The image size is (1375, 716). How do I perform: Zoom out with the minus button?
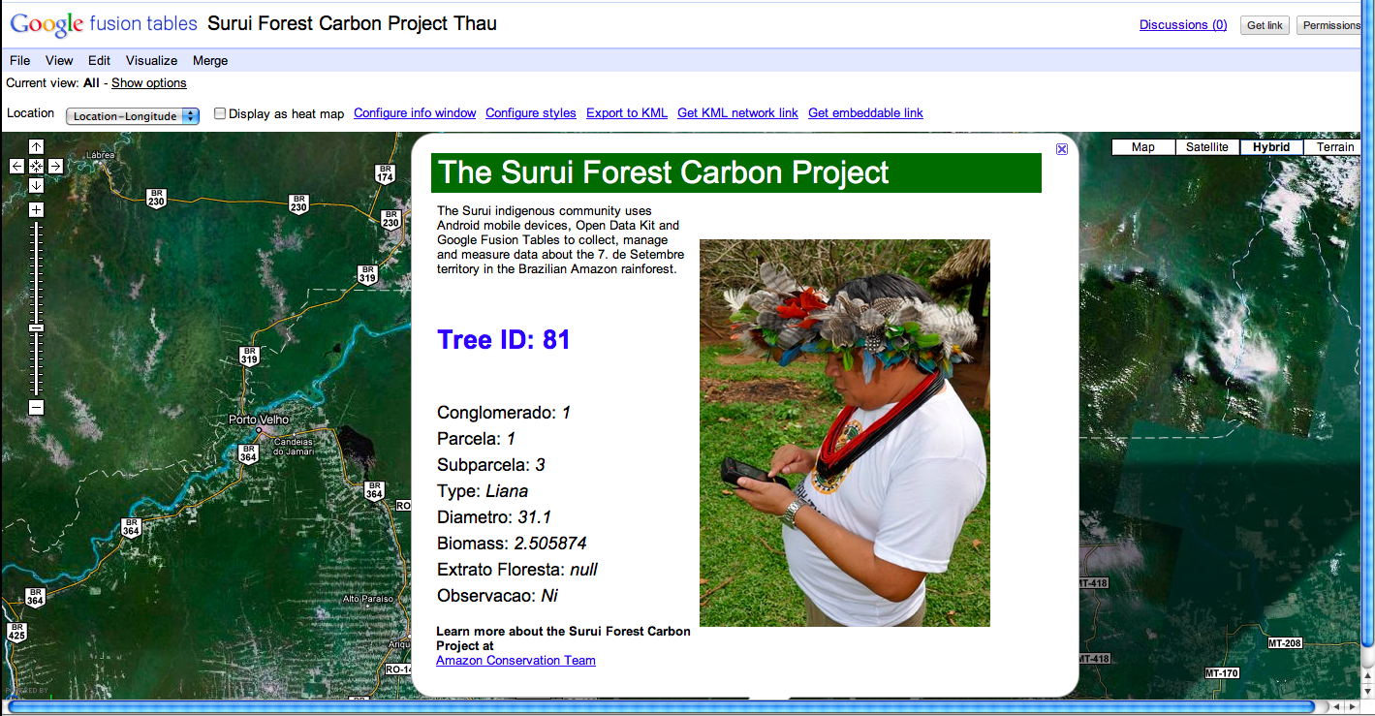[x=36, y=408]
